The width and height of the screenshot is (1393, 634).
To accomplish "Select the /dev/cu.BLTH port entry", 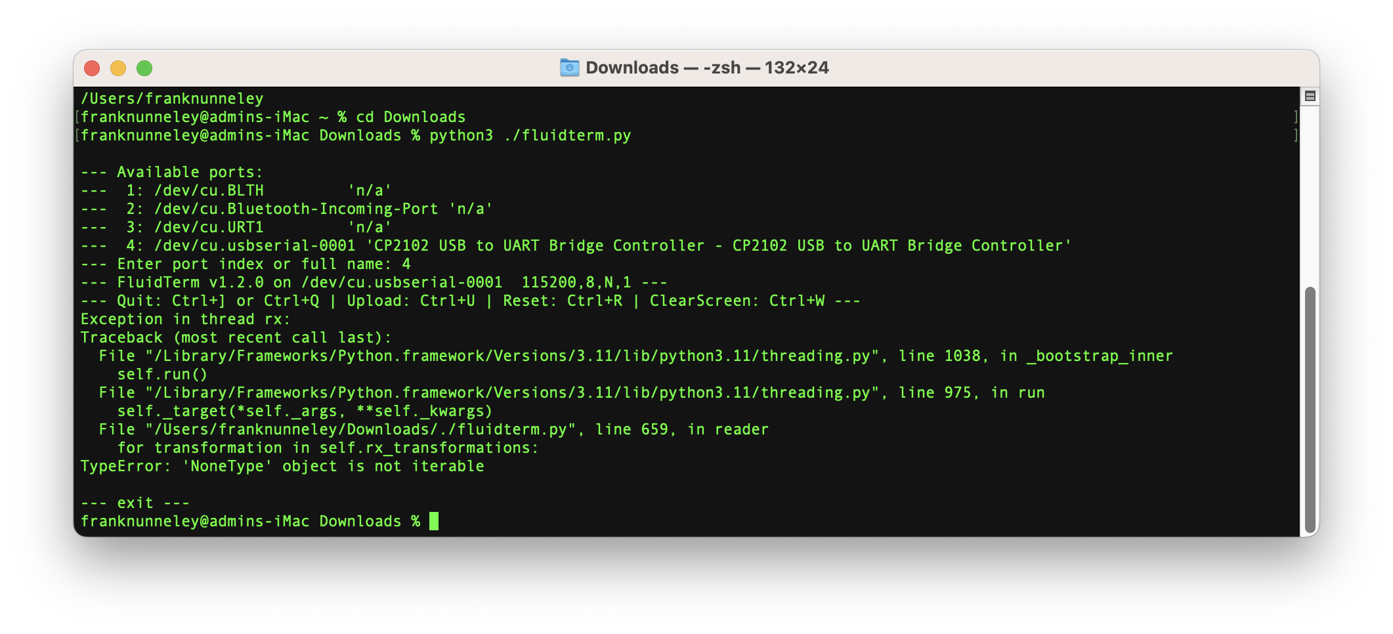I will coord(209,190).
